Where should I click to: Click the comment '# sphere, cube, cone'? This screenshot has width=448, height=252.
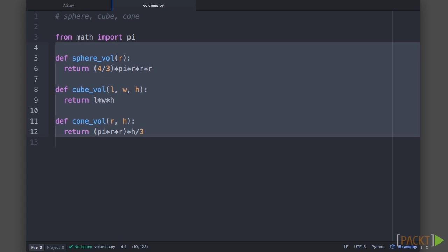[97, 16]
